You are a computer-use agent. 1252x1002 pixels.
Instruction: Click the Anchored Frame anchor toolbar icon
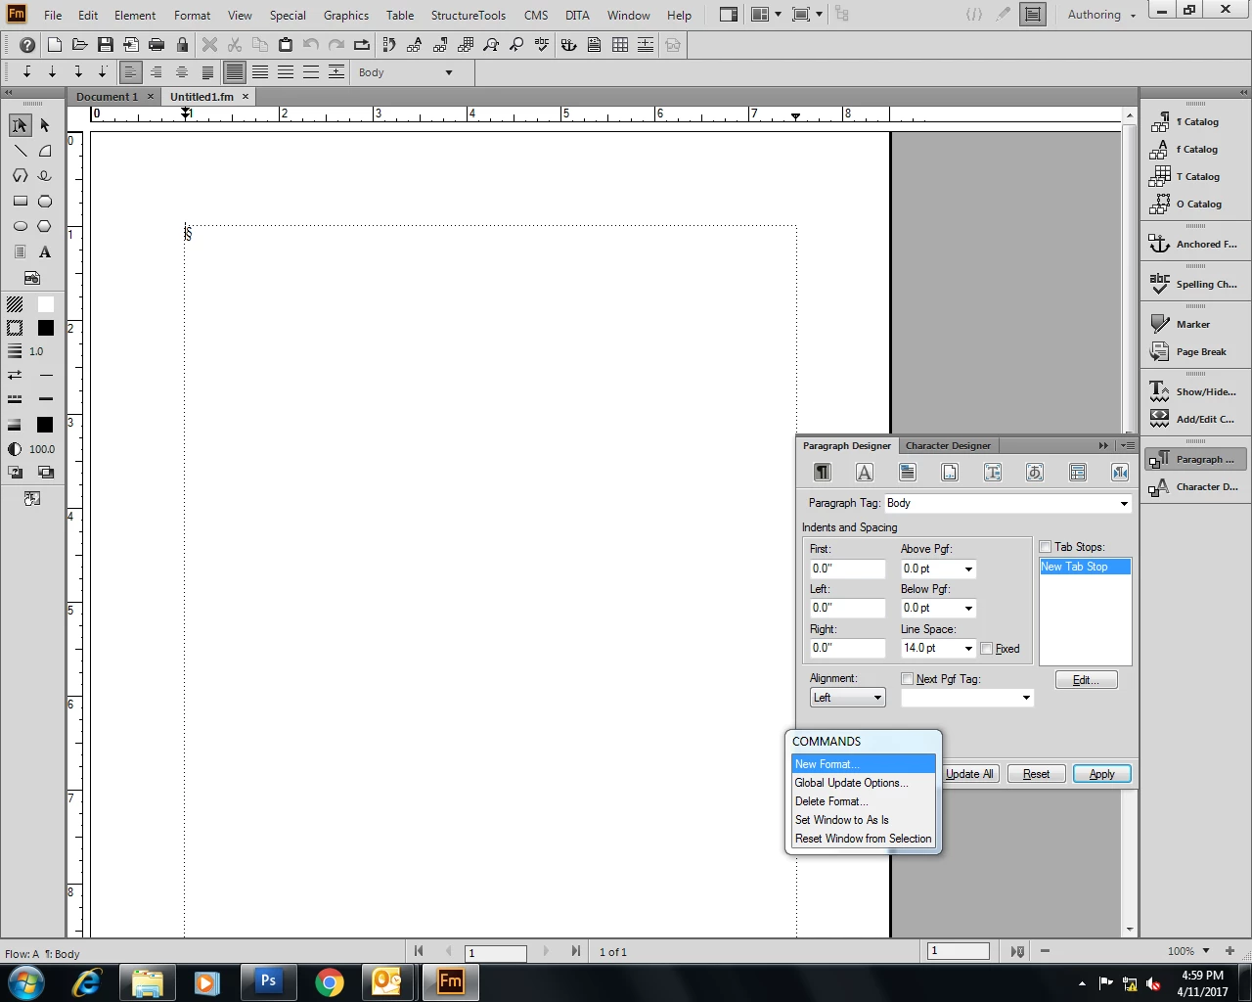[x=568, y=45]
